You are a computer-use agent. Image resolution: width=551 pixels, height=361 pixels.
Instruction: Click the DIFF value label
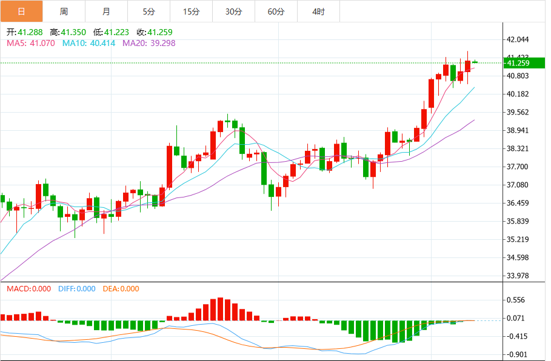click(77, 289)
